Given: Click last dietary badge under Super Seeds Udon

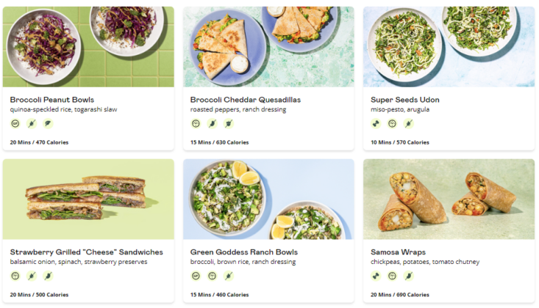Looking at the screenshot, I should 408,123.
